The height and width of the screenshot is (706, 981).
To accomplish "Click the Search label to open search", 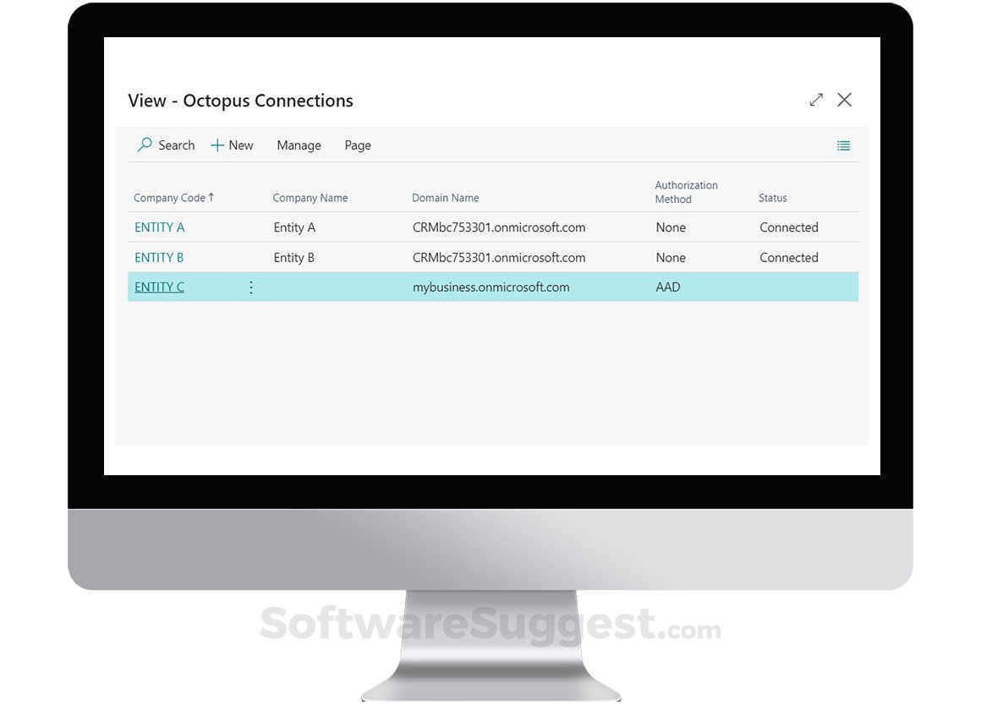I will click(x=176, y=145).
